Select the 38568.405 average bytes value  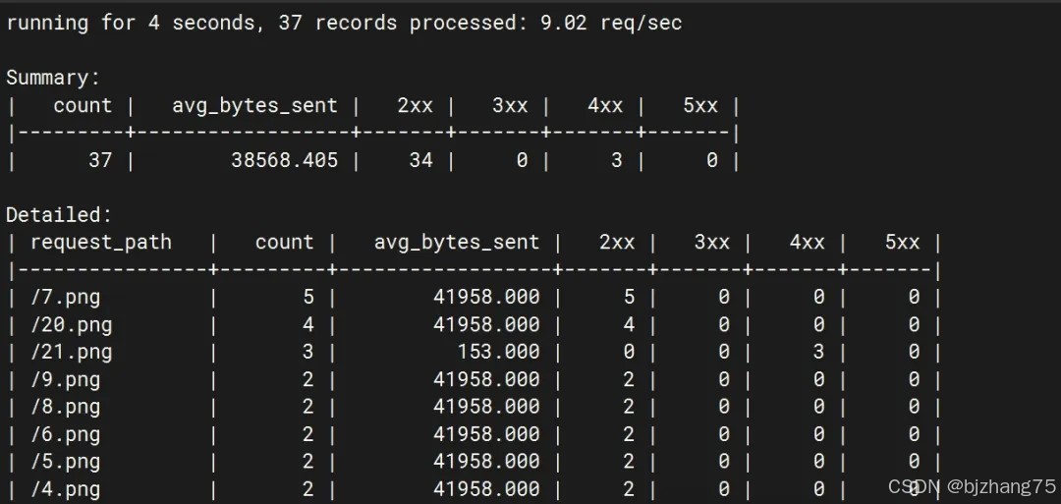(x=284, y=159)
